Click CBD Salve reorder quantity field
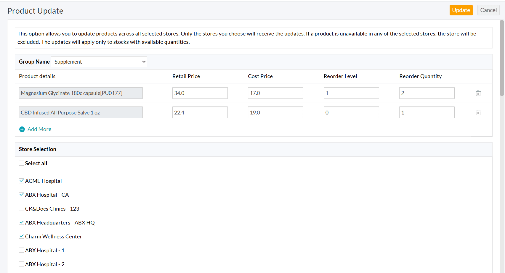505x273 pixels. tap(427, 112)
